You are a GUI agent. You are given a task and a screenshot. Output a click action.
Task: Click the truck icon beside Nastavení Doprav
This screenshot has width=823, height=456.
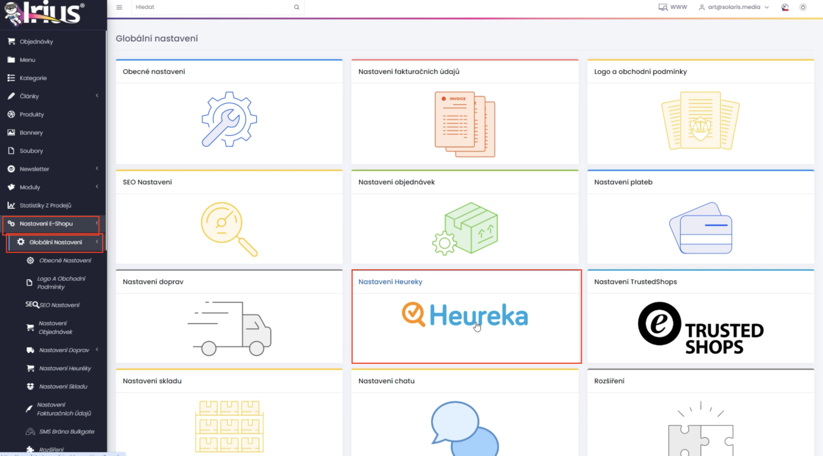click(x=30, y=350)
